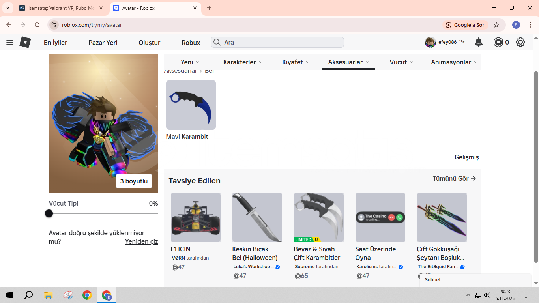This screenshot has width=539, height=303.
Task: Bookmark this page with the star icon
Action: (496, 25)
